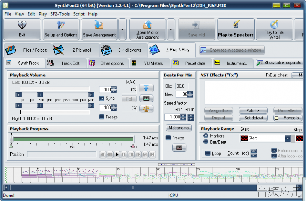This screenshot has height=201, width=306.
Task: Open Setup and Options
Action: 61,29
